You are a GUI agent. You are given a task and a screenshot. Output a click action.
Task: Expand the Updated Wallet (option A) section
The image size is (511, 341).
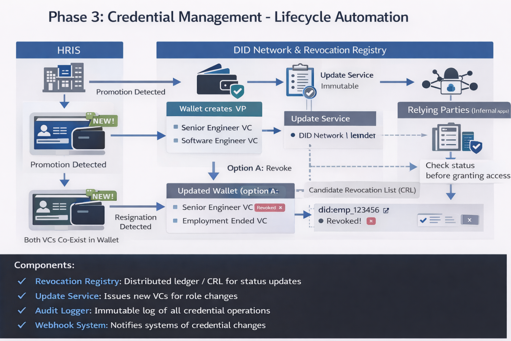[228, 191]
